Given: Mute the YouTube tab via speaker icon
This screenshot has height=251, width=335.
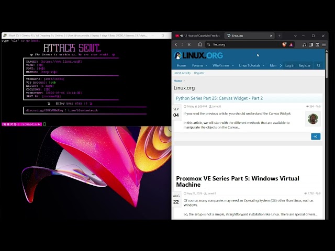Looking at the screenshot, I should [181, 36].
